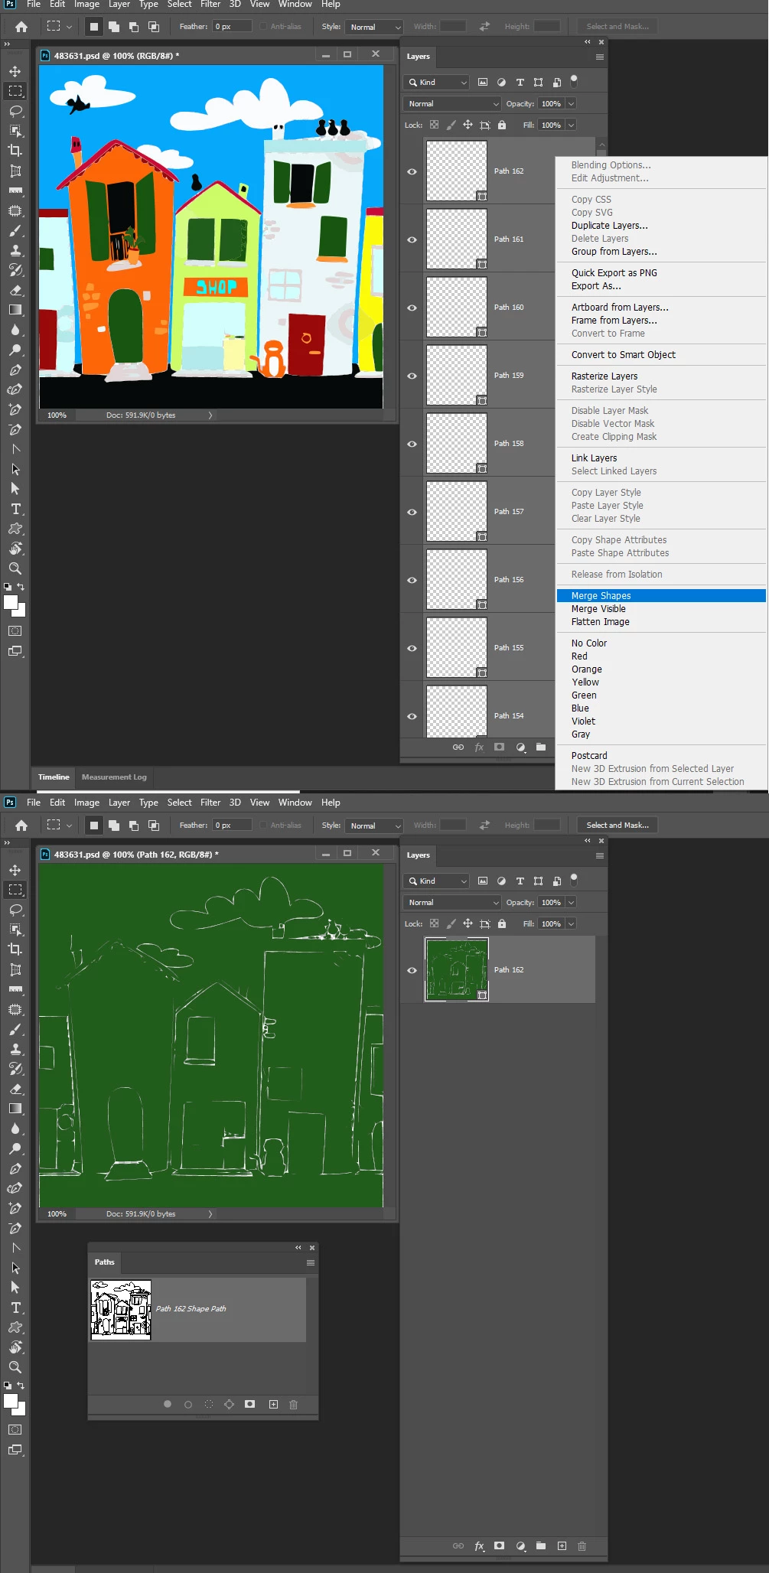Hide the Path 154 layer
The height and width of the screenshot is (1573, 769).
click(x=412, y=716)
